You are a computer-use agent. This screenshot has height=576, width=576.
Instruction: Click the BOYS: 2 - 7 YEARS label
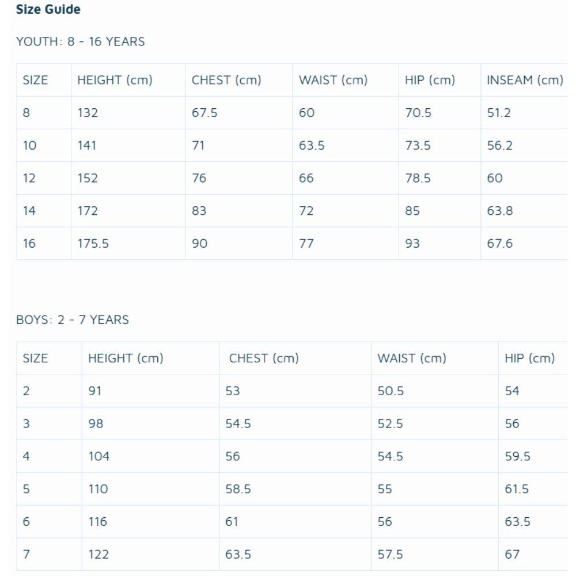point(73,320)
